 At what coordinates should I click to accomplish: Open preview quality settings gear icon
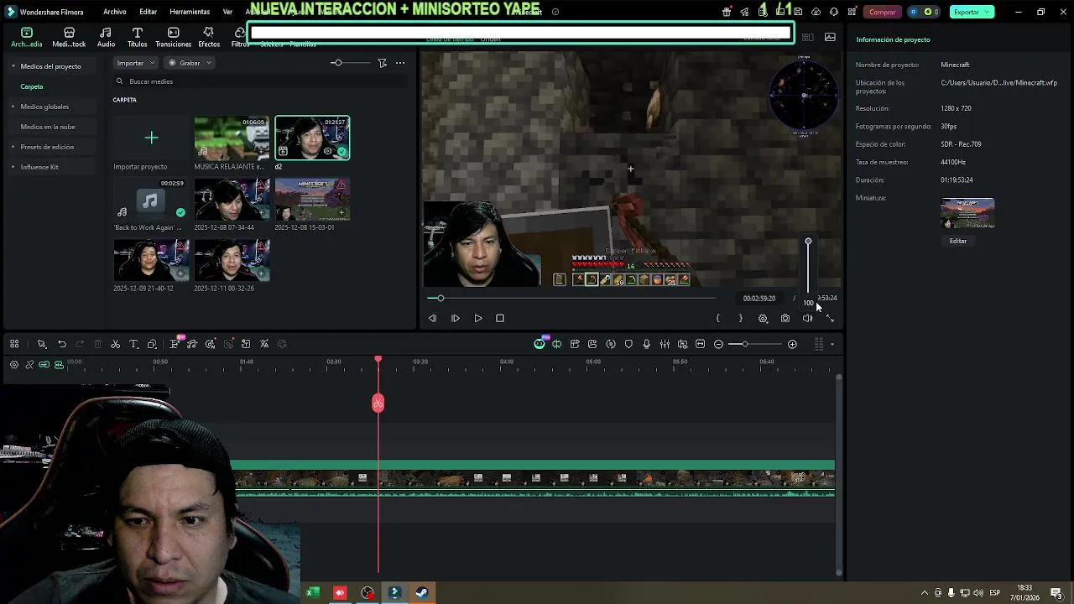click(763, 318)
